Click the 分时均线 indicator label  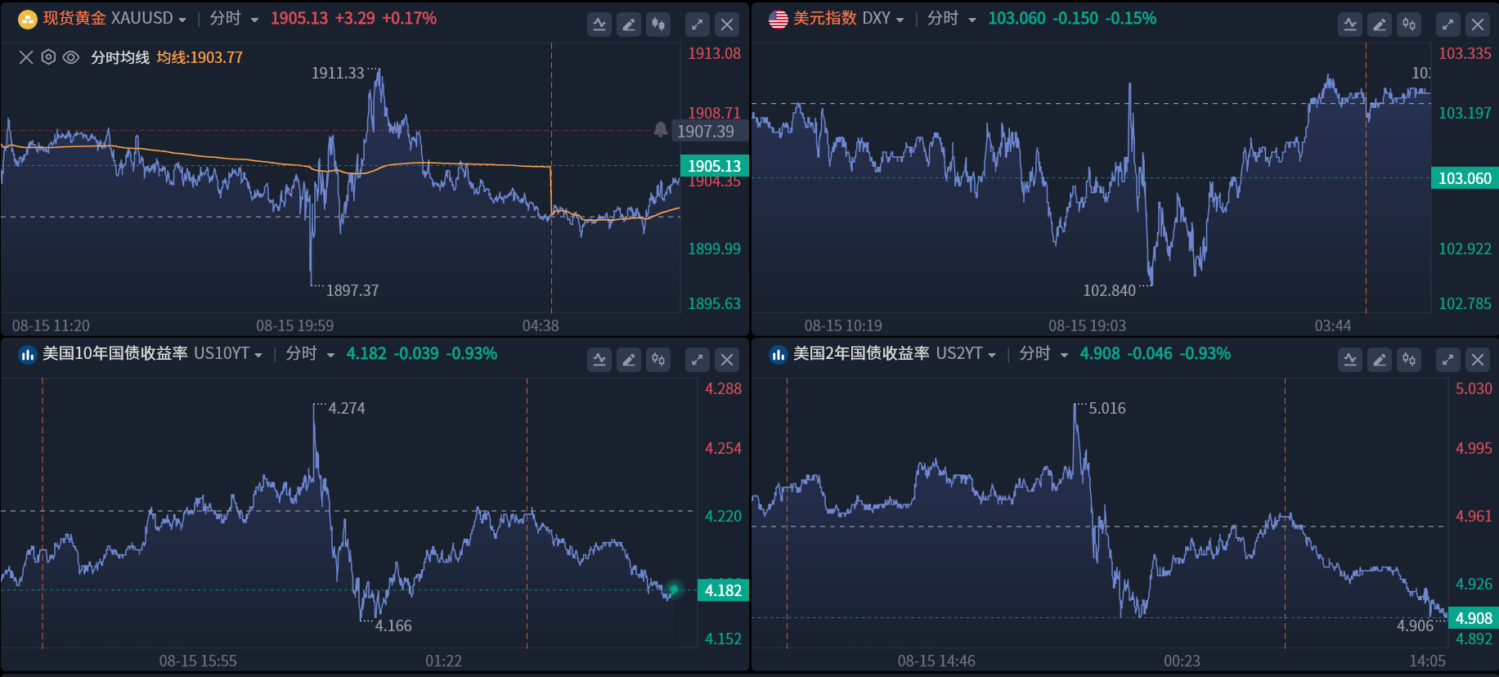[x=120, y=57]
